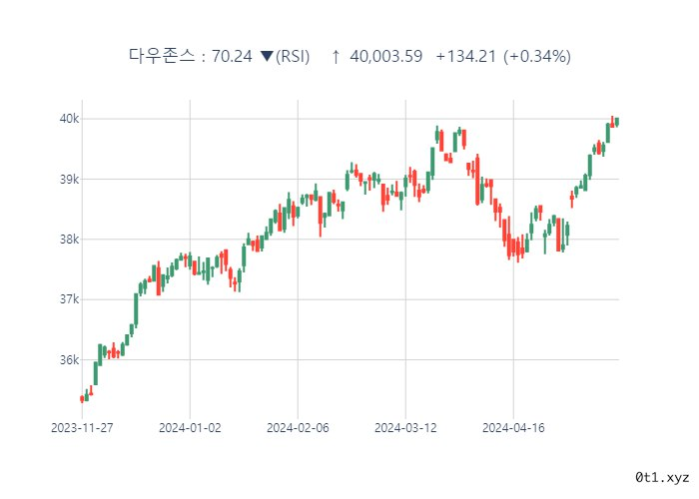
Task: Click the '(RSI)' label in the title
Action: (293, 57)
